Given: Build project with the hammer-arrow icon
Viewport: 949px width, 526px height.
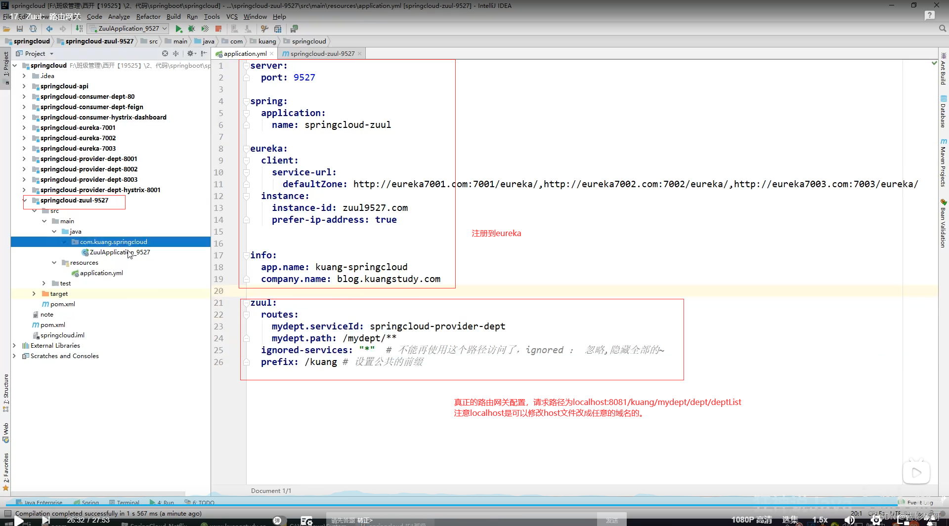Looking at the screenshot, I should tap(79, 29).
